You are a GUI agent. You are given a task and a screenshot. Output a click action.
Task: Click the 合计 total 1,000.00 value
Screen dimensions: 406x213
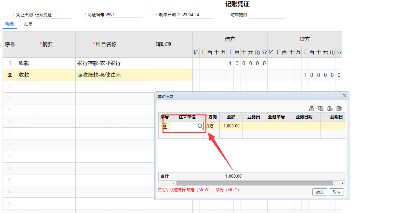(233, 176)
